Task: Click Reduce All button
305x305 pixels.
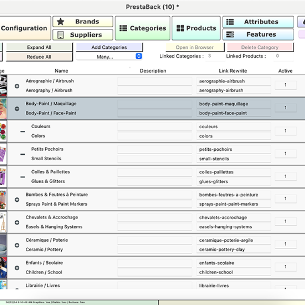Action: 39,57
